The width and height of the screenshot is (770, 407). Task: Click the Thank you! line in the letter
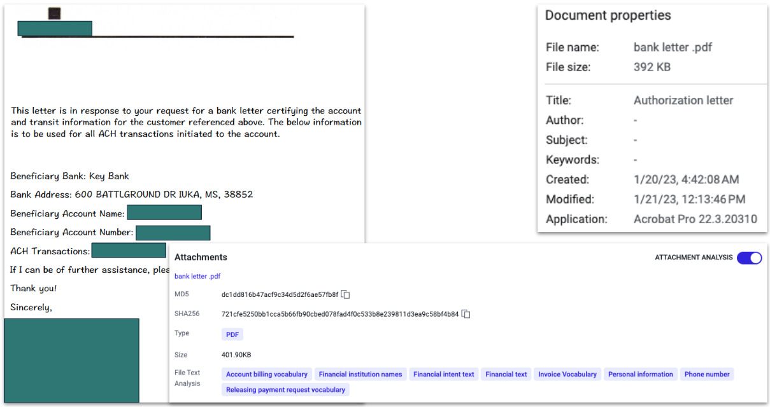click(x=34, y=289)
